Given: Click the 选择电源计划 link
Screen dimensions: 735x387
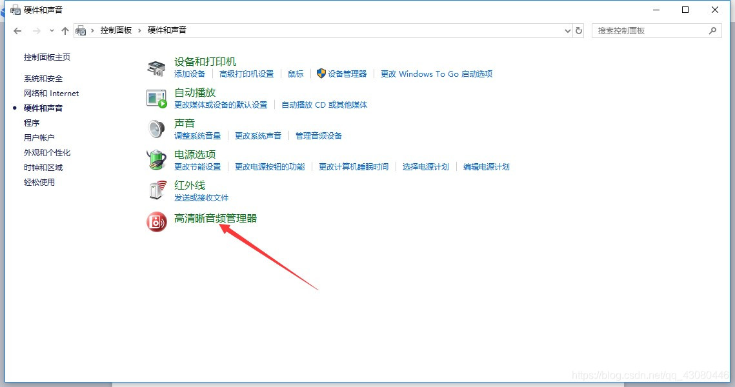Looking at the screenshot, I should pyautogui.click(x=426, y=167).
